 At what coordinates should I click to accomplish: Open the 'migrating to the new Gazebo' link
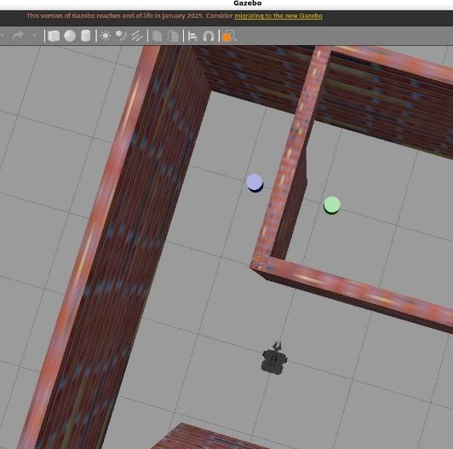click(x=278, y=16)
